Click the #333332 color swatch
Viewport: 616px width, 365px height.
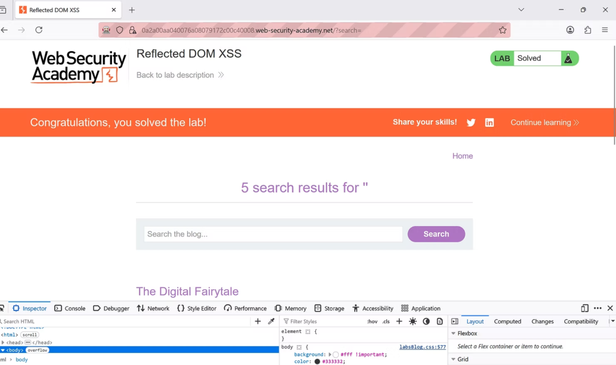(317, 361)
